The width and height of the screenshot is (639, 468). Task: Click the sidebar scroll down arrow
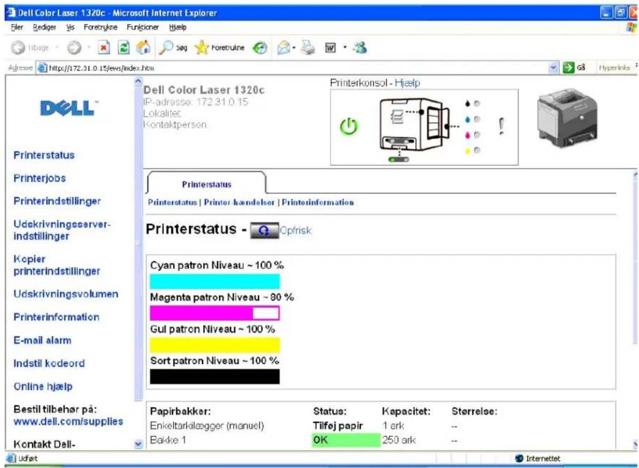(x=138, y=444)
